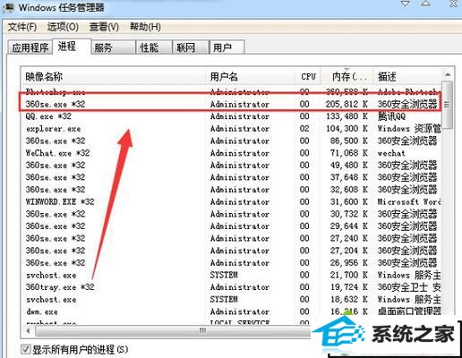Click the Task Manager window icon

(8, 7)
